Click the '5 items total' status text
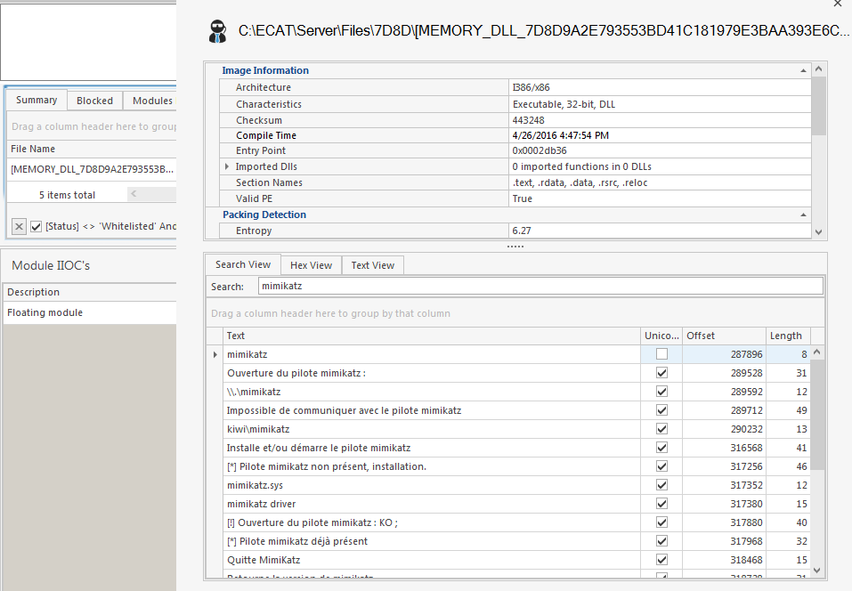 (67, 195)
